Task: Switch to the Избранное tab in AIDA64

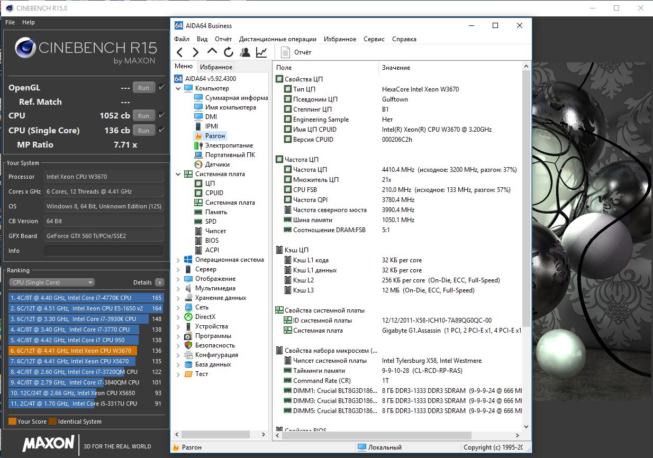Action: point(216,67)
